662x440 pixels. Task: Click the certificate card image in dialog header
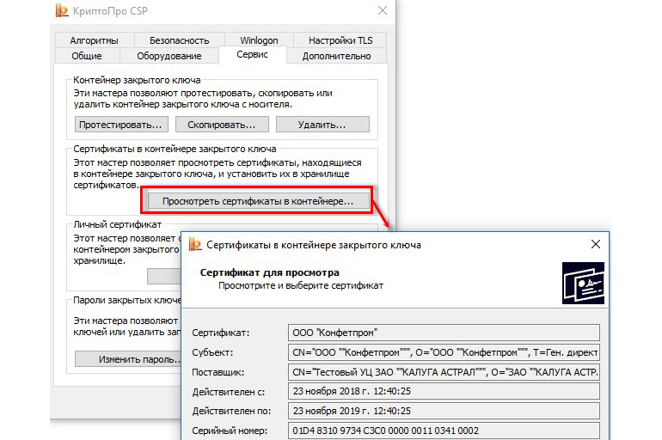pos(583,283)
